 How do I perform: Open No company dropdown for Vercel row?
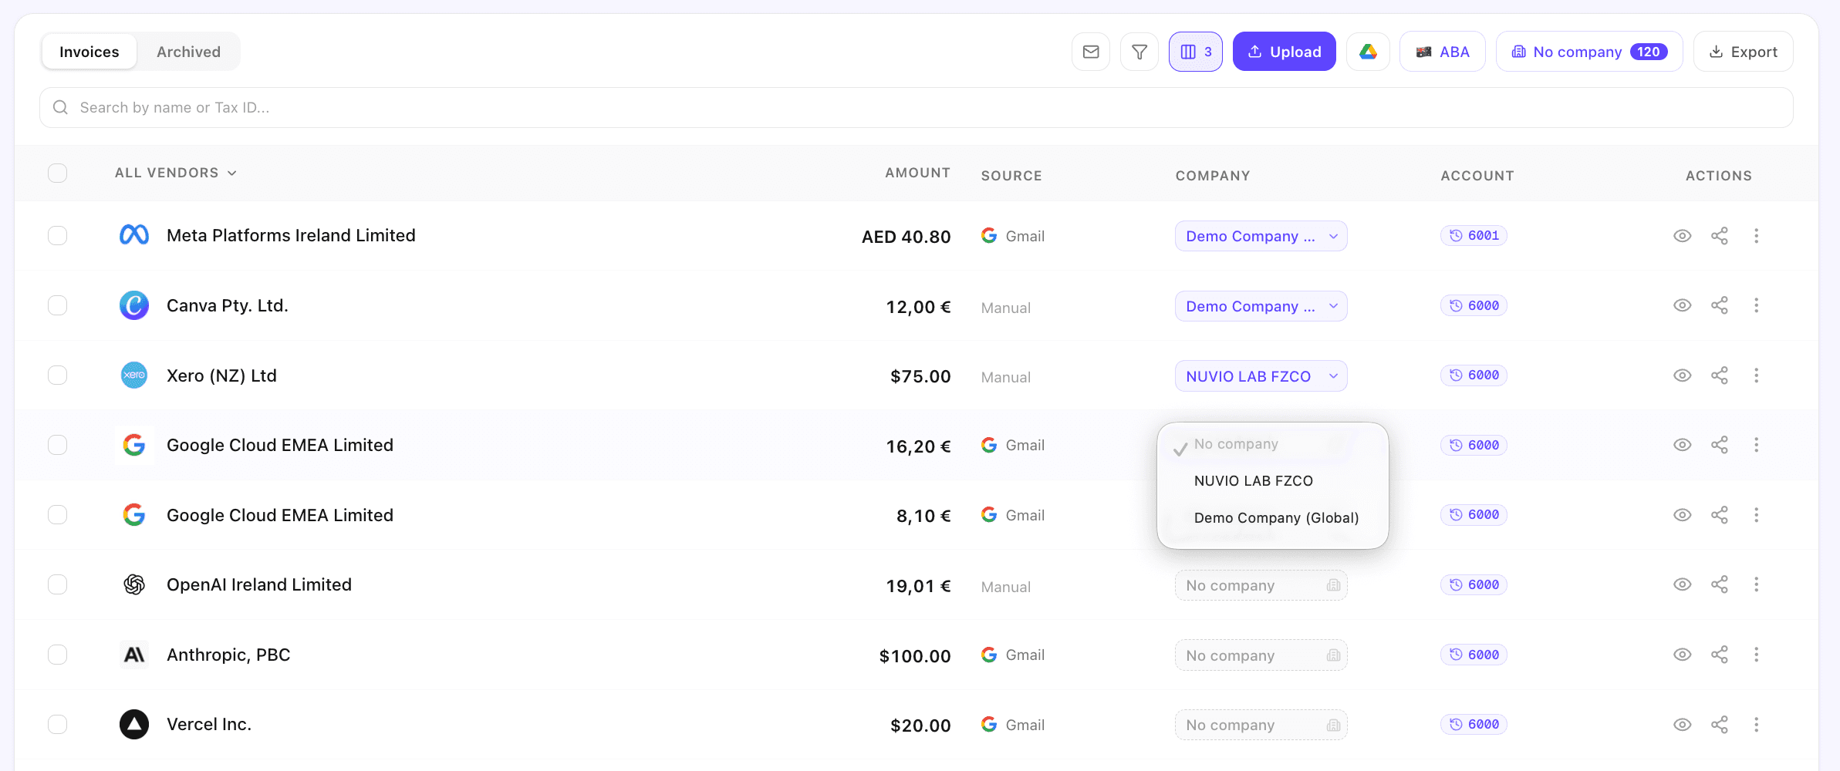pyautogui.click(x=1261, y=725)
